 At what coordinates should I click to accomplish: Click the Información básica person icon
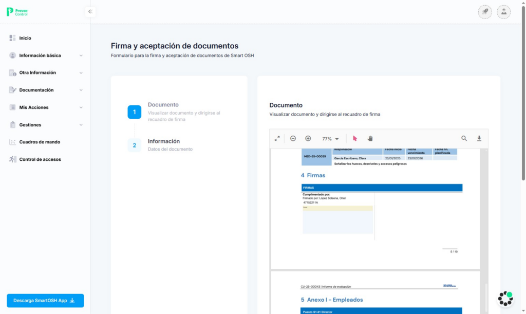12,56
